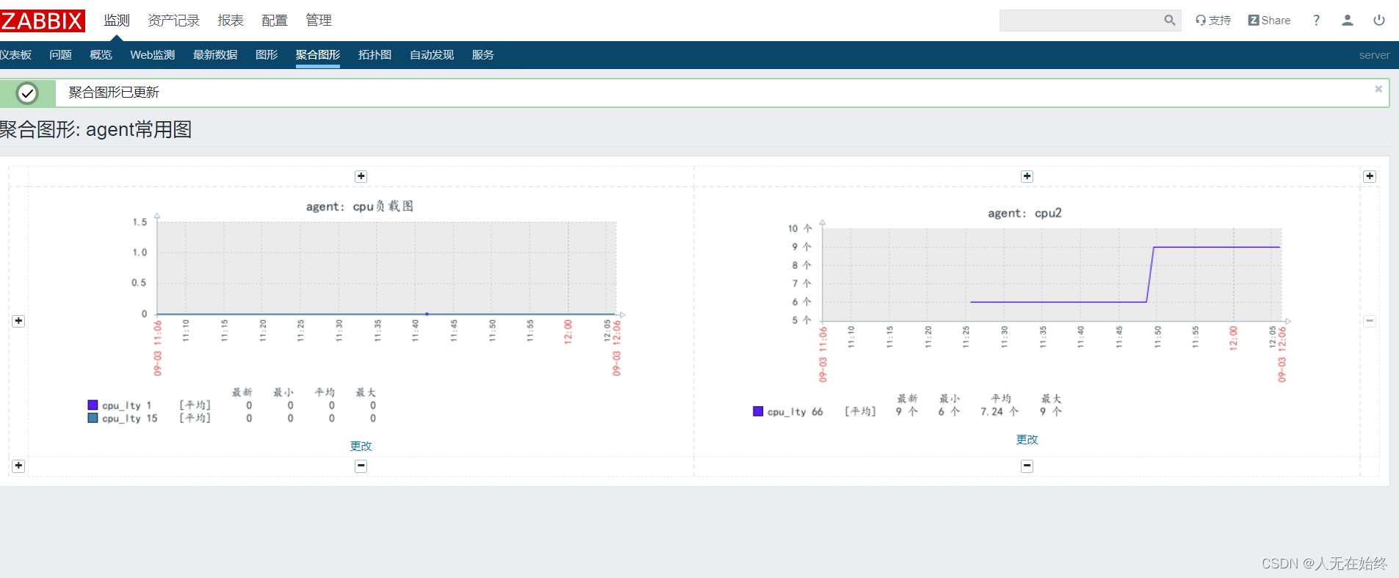Image resolution: width=1399 pixels, height=578 pixels.
Task: Open help via the question mark icon
Action: [x=1317, y=21]
